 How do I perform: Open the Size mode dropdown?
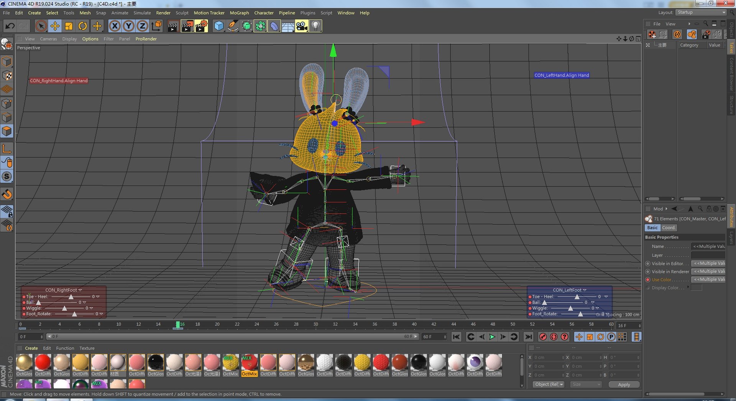tap(586, 384)
